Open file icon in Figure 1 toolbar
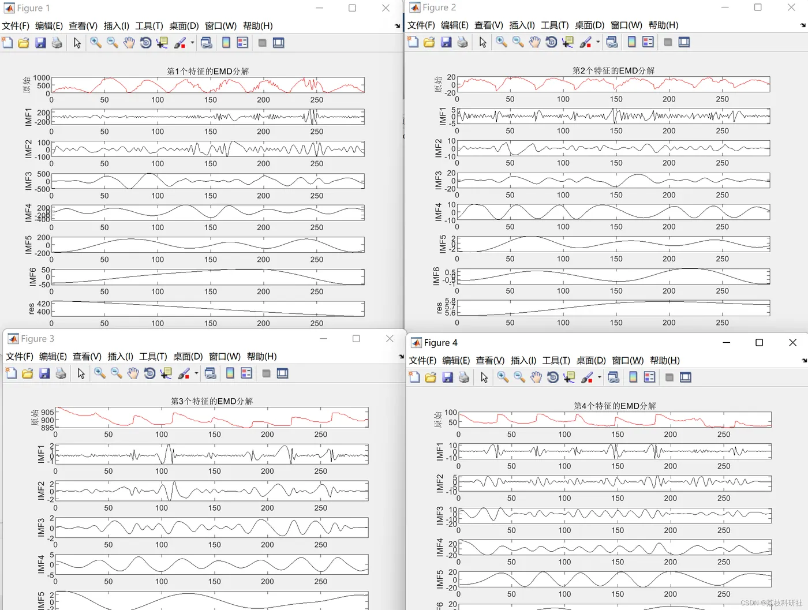 (24, 43)
